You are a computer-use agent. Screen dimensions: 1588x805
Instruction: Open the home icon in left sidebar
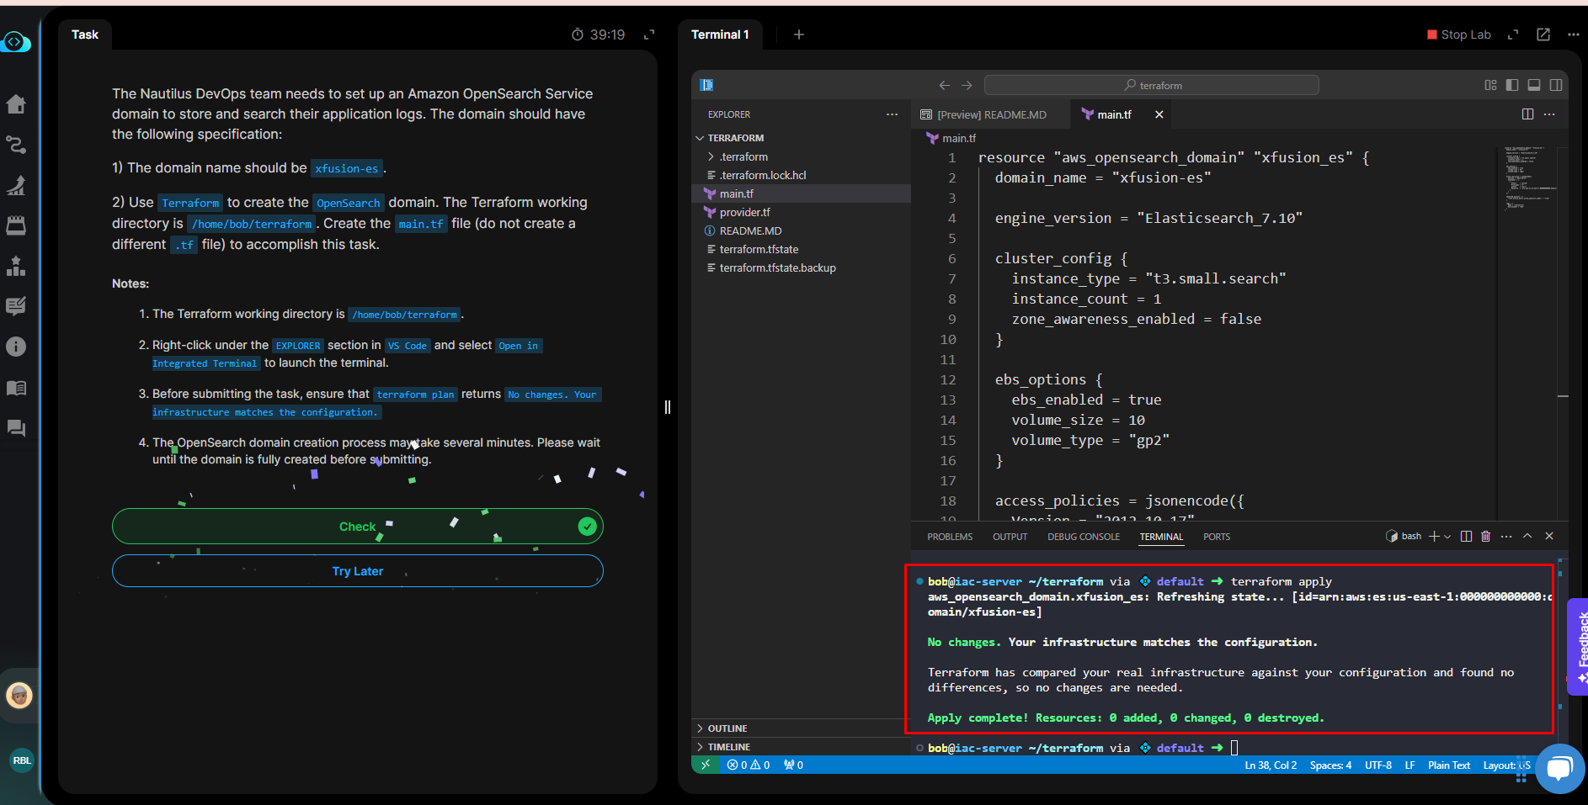point(16,104)
